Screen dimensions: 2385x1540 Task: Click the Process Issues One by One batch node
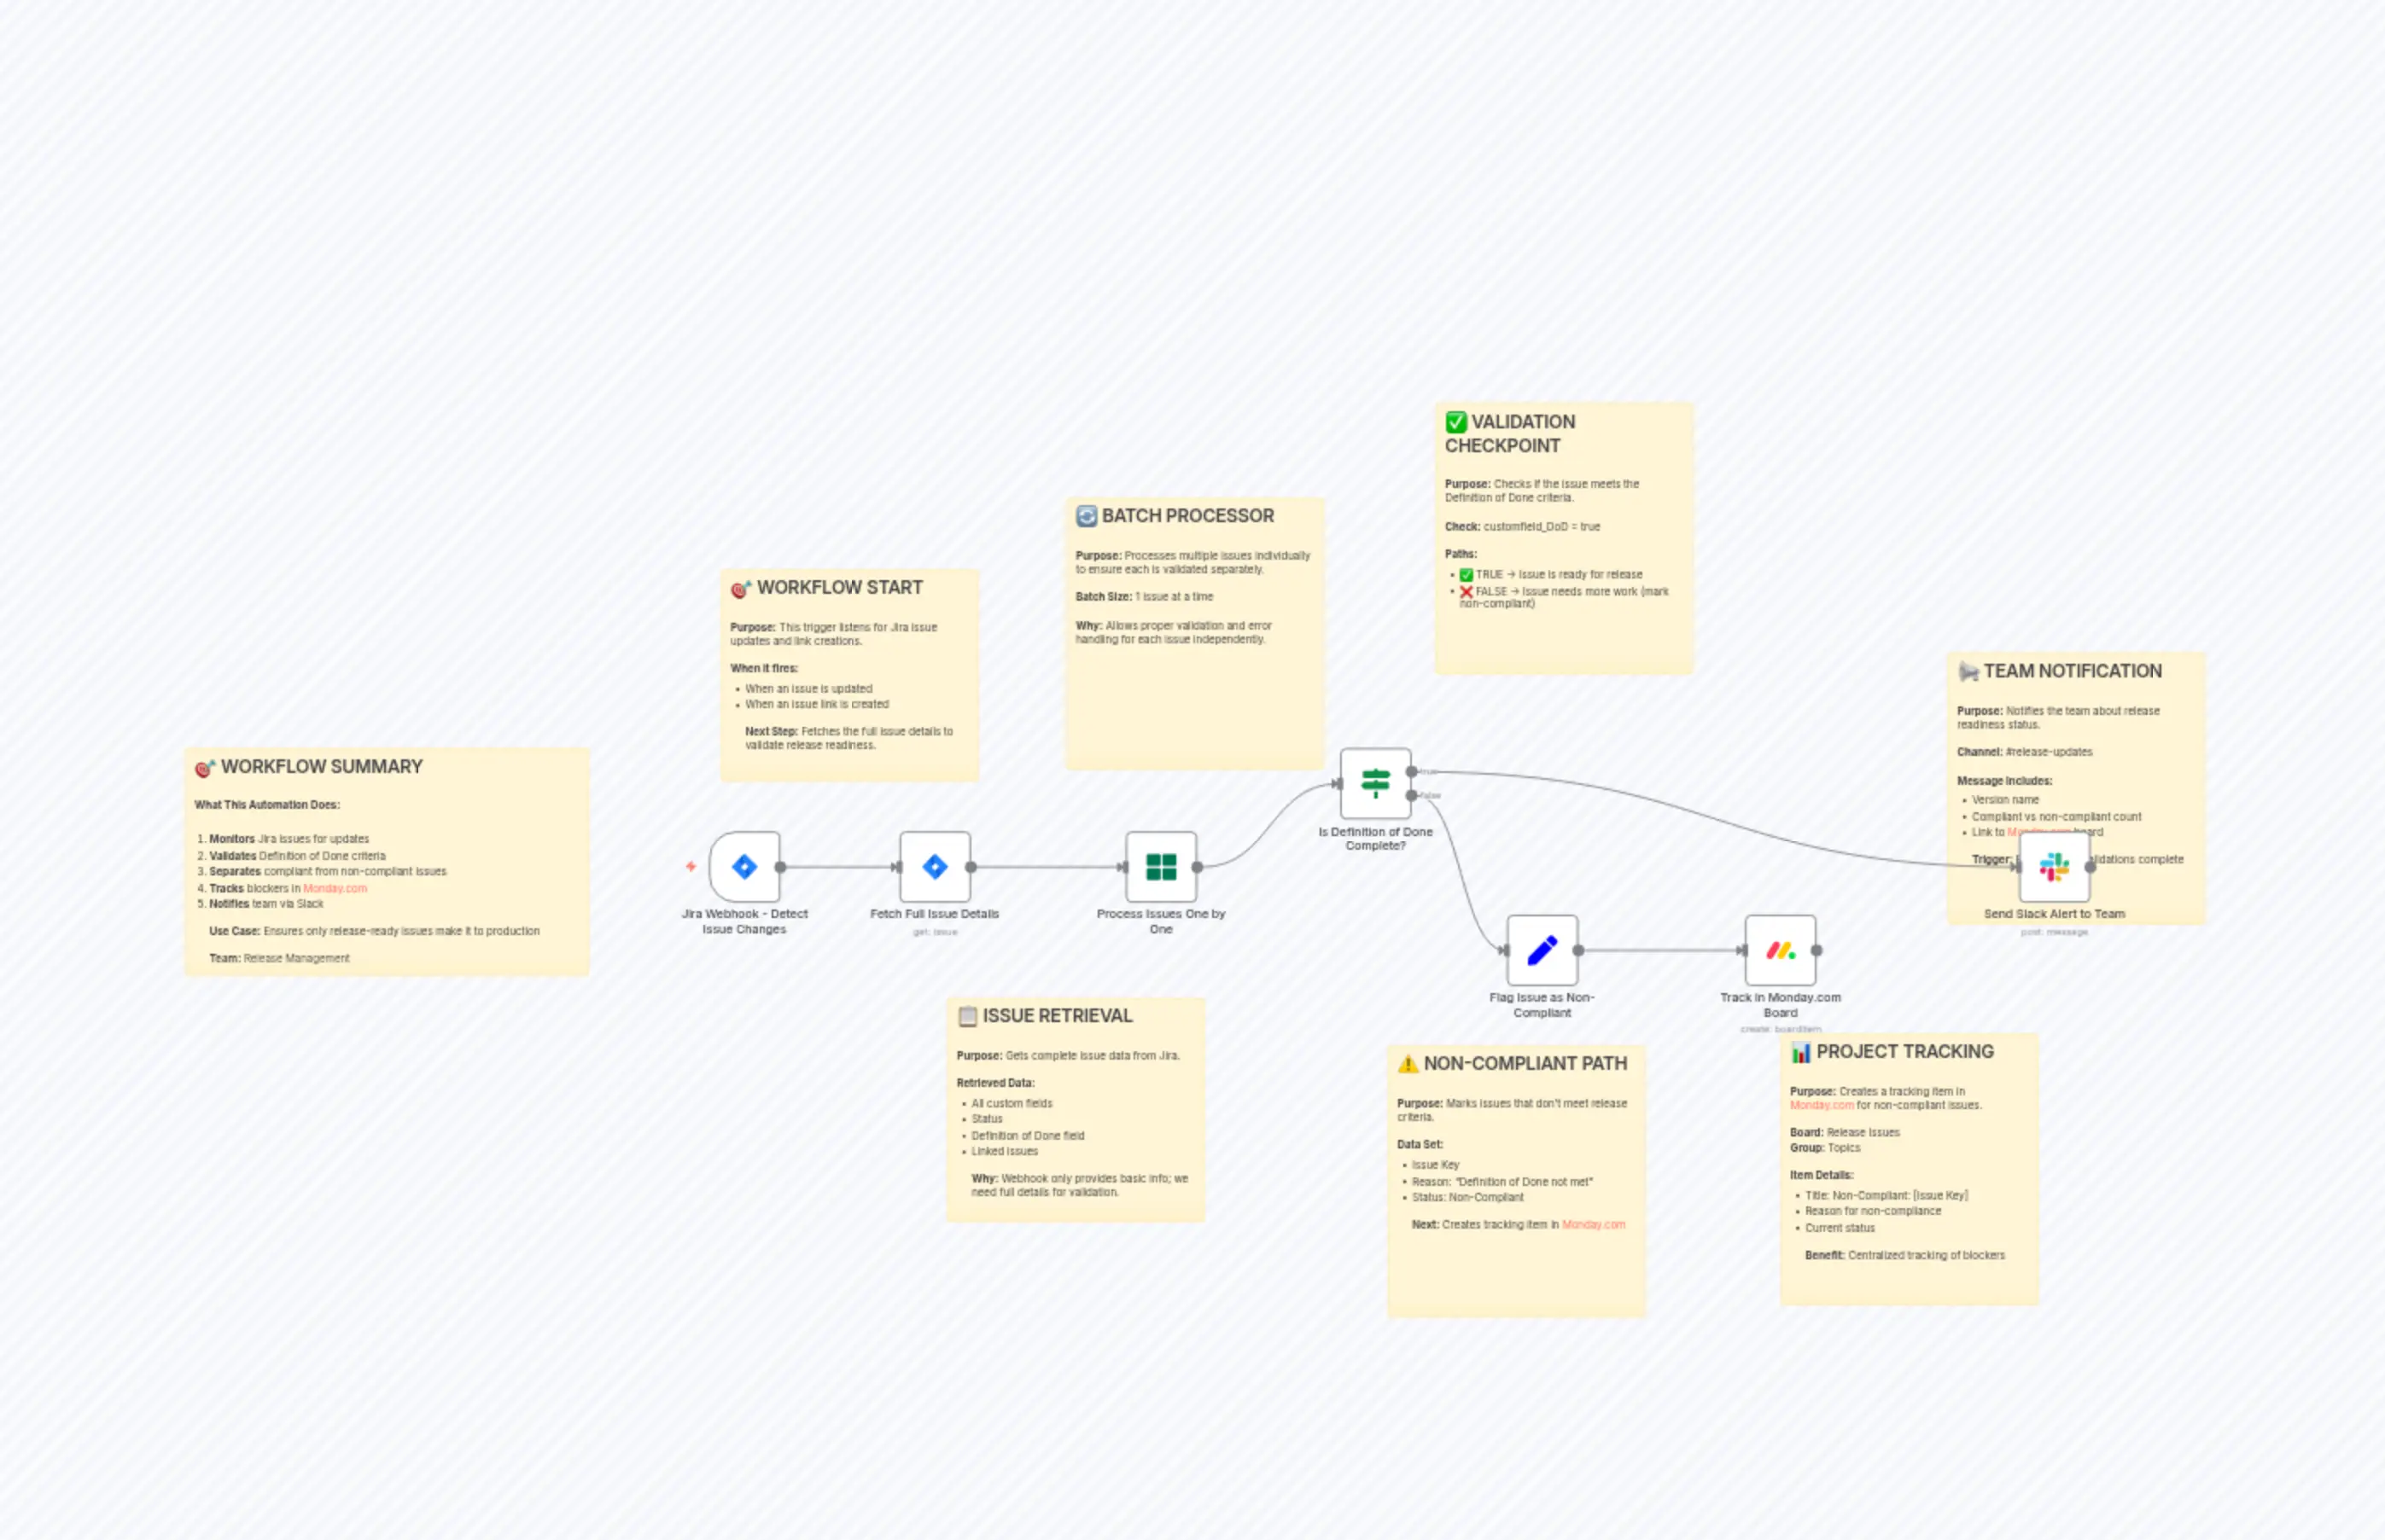(x=1162, y=867)
